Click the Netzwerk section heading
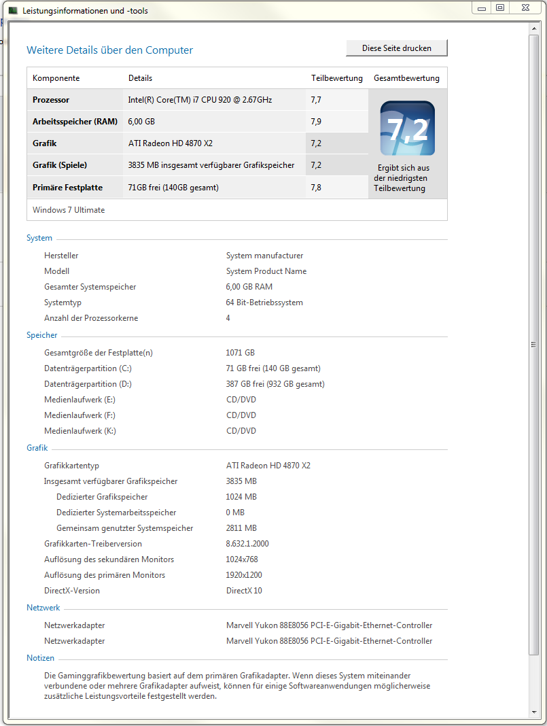The image size is (547, 726). (43, 608)
